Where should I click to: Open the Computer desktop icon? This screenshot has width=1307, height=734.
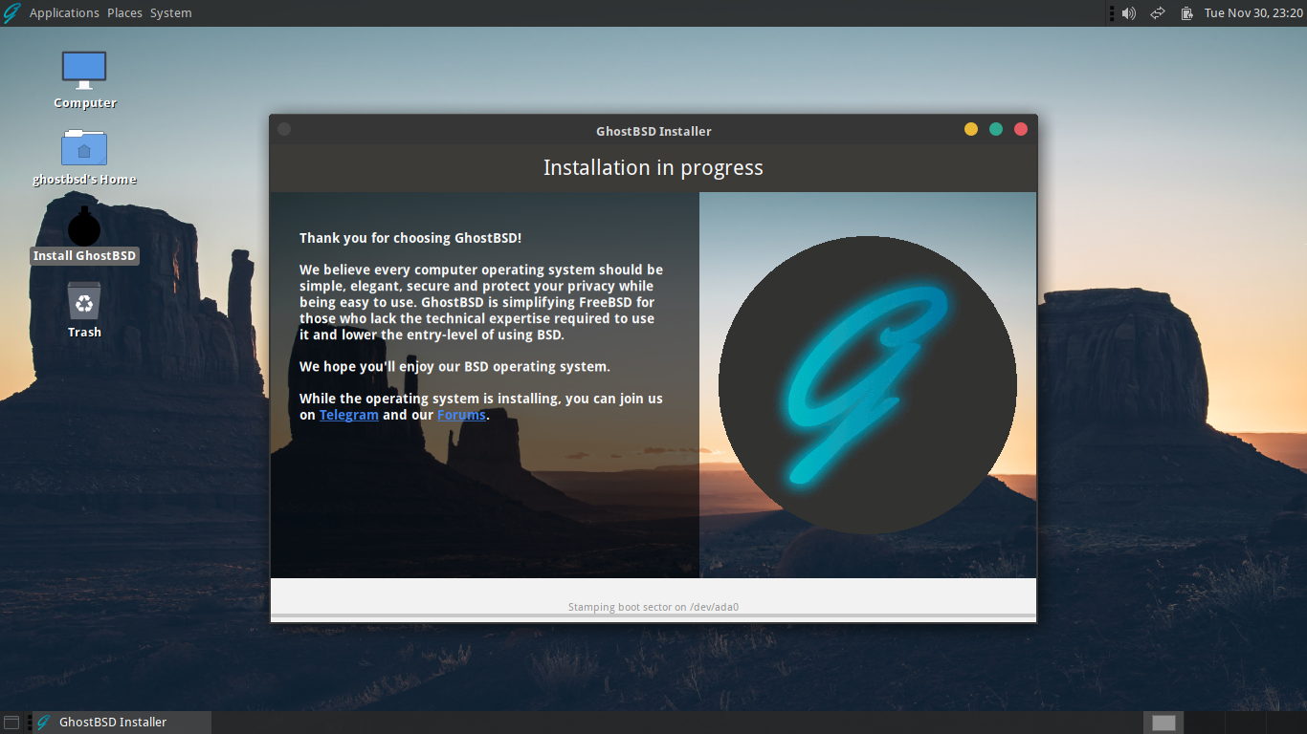click(x=84, y=70)
